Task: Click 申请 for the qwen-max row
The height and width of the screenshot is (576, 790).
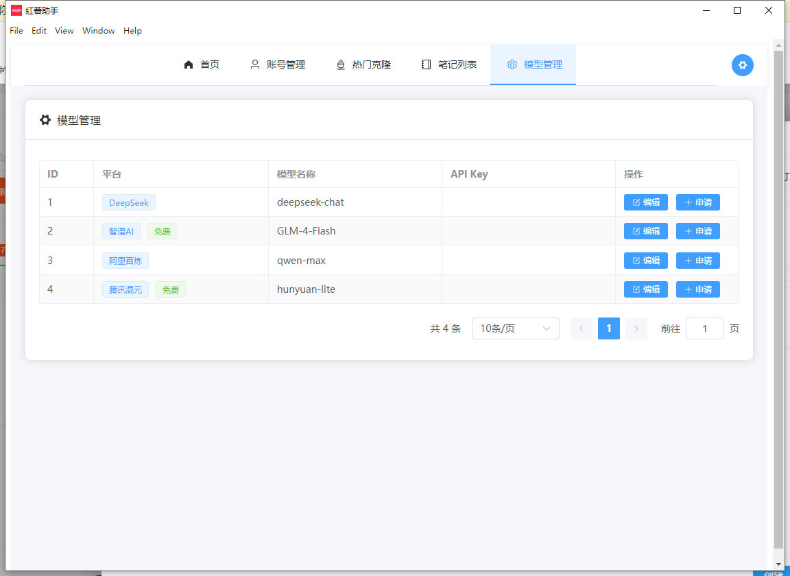Action: (697, 261)
